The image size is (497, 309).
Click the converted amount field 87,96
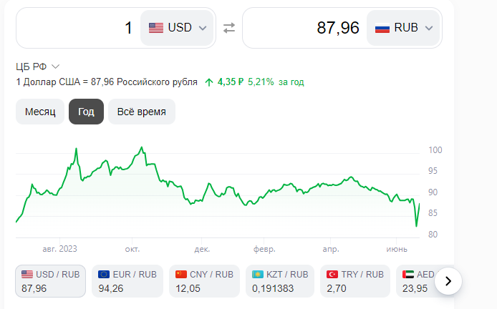pos(304,28)
